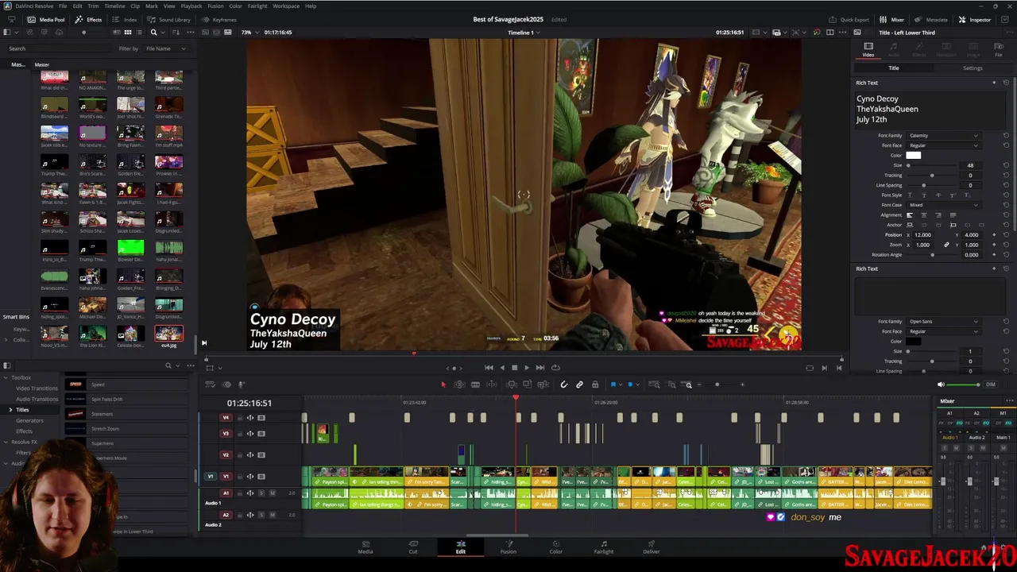Switch to the Deliver page
1017x572 pixels.
coord(652,547)
